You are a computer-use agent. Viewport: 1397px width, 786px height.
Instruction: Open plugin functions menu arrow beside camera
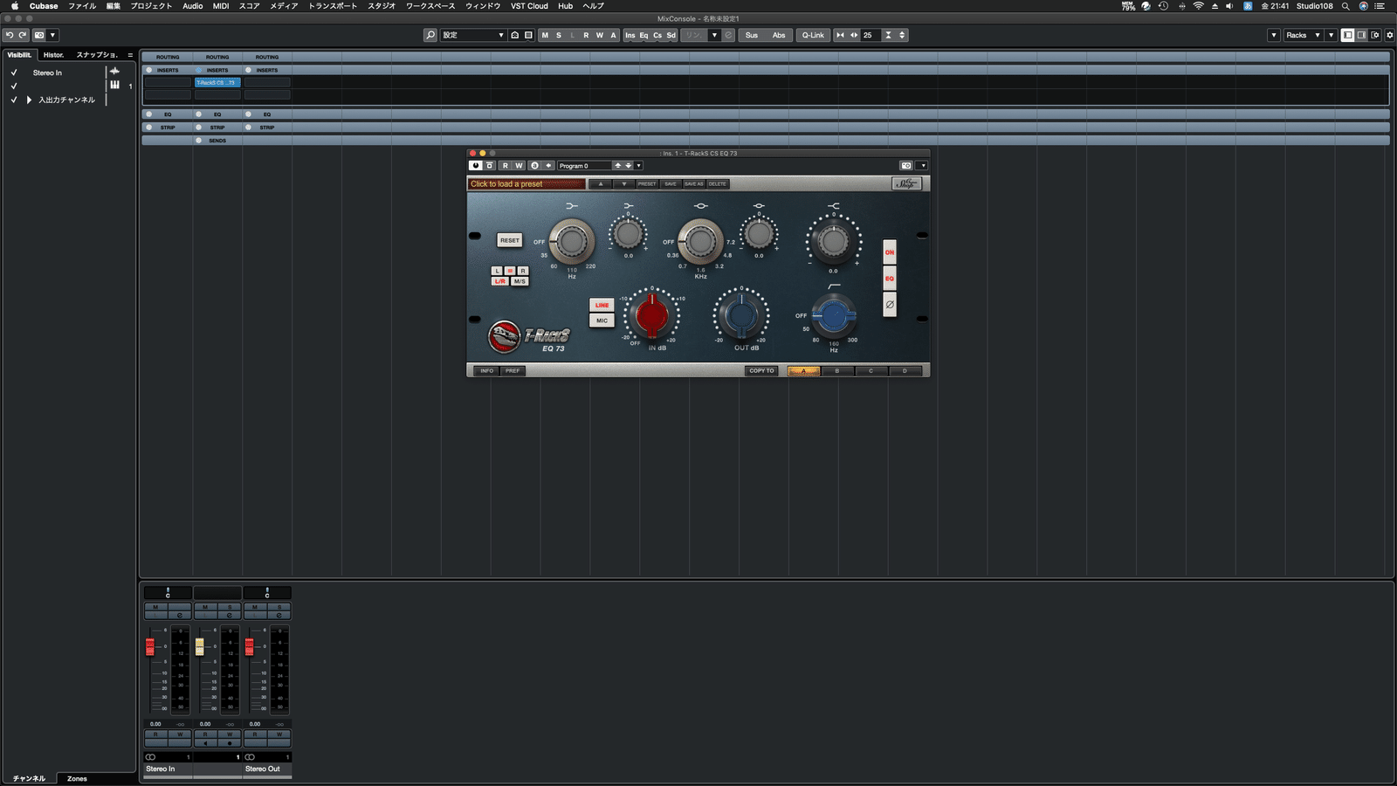[923, 165]
